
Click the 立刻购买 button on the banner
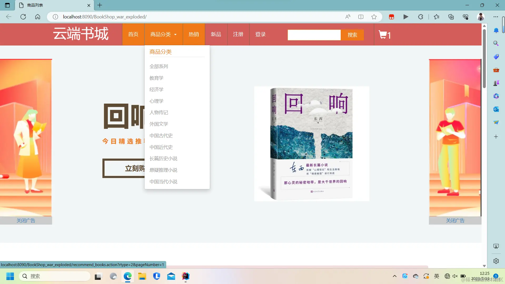[x=123, y=168]
